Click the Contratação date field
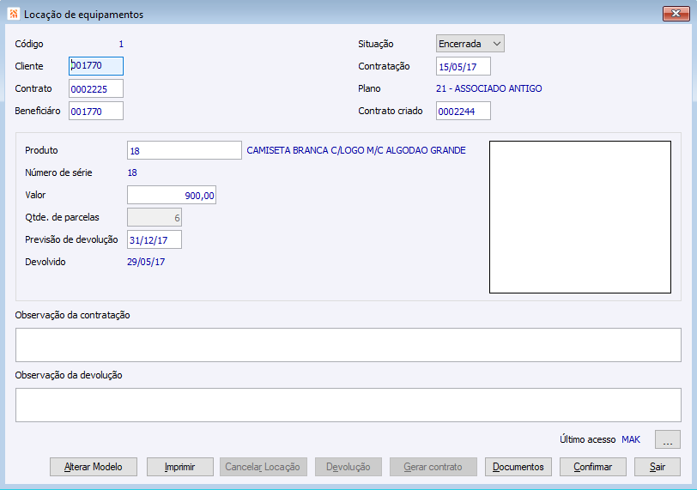Image resolution: width=697 pixels, height=490 pixels. tap(464, 66)
